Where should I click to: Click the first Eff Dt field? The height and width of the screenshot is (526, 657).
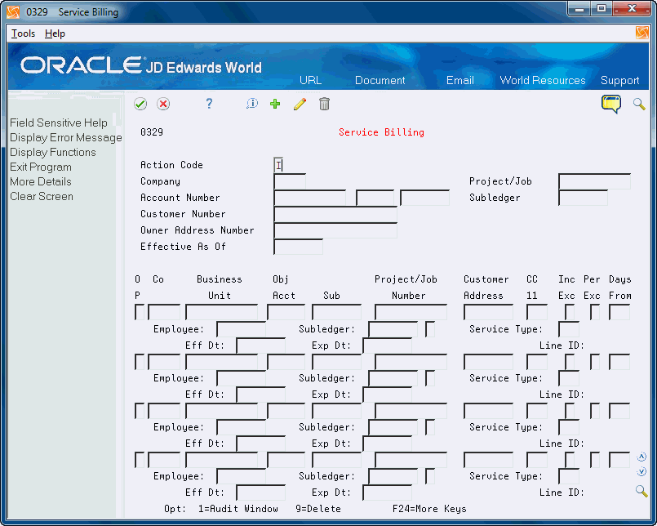pos(260,345)
